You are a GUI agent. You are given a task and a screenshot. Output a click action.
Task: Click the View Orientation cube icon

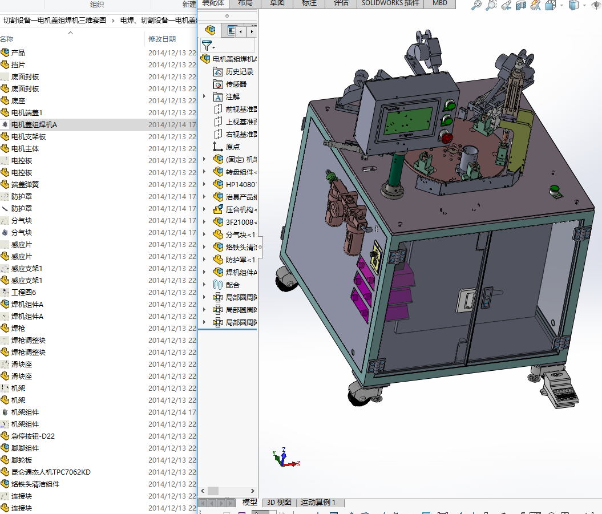click(x=550, y=5)
